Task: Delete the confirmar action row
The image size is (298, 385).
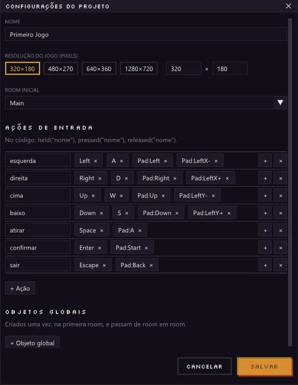Action: 281,248
